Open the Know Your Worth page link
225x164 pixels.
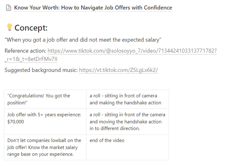[x=93, y=8]
